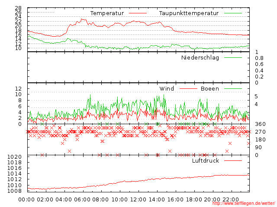Click the 180 wind direction axis value
Image resolution: width=277 pixels, height=207 pixels.
pos(260,140)
